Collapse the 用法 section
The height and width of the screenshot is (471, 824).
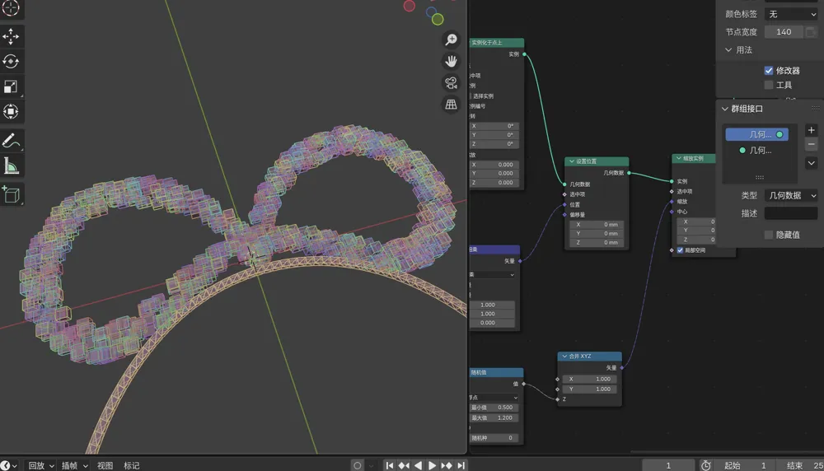728,50
